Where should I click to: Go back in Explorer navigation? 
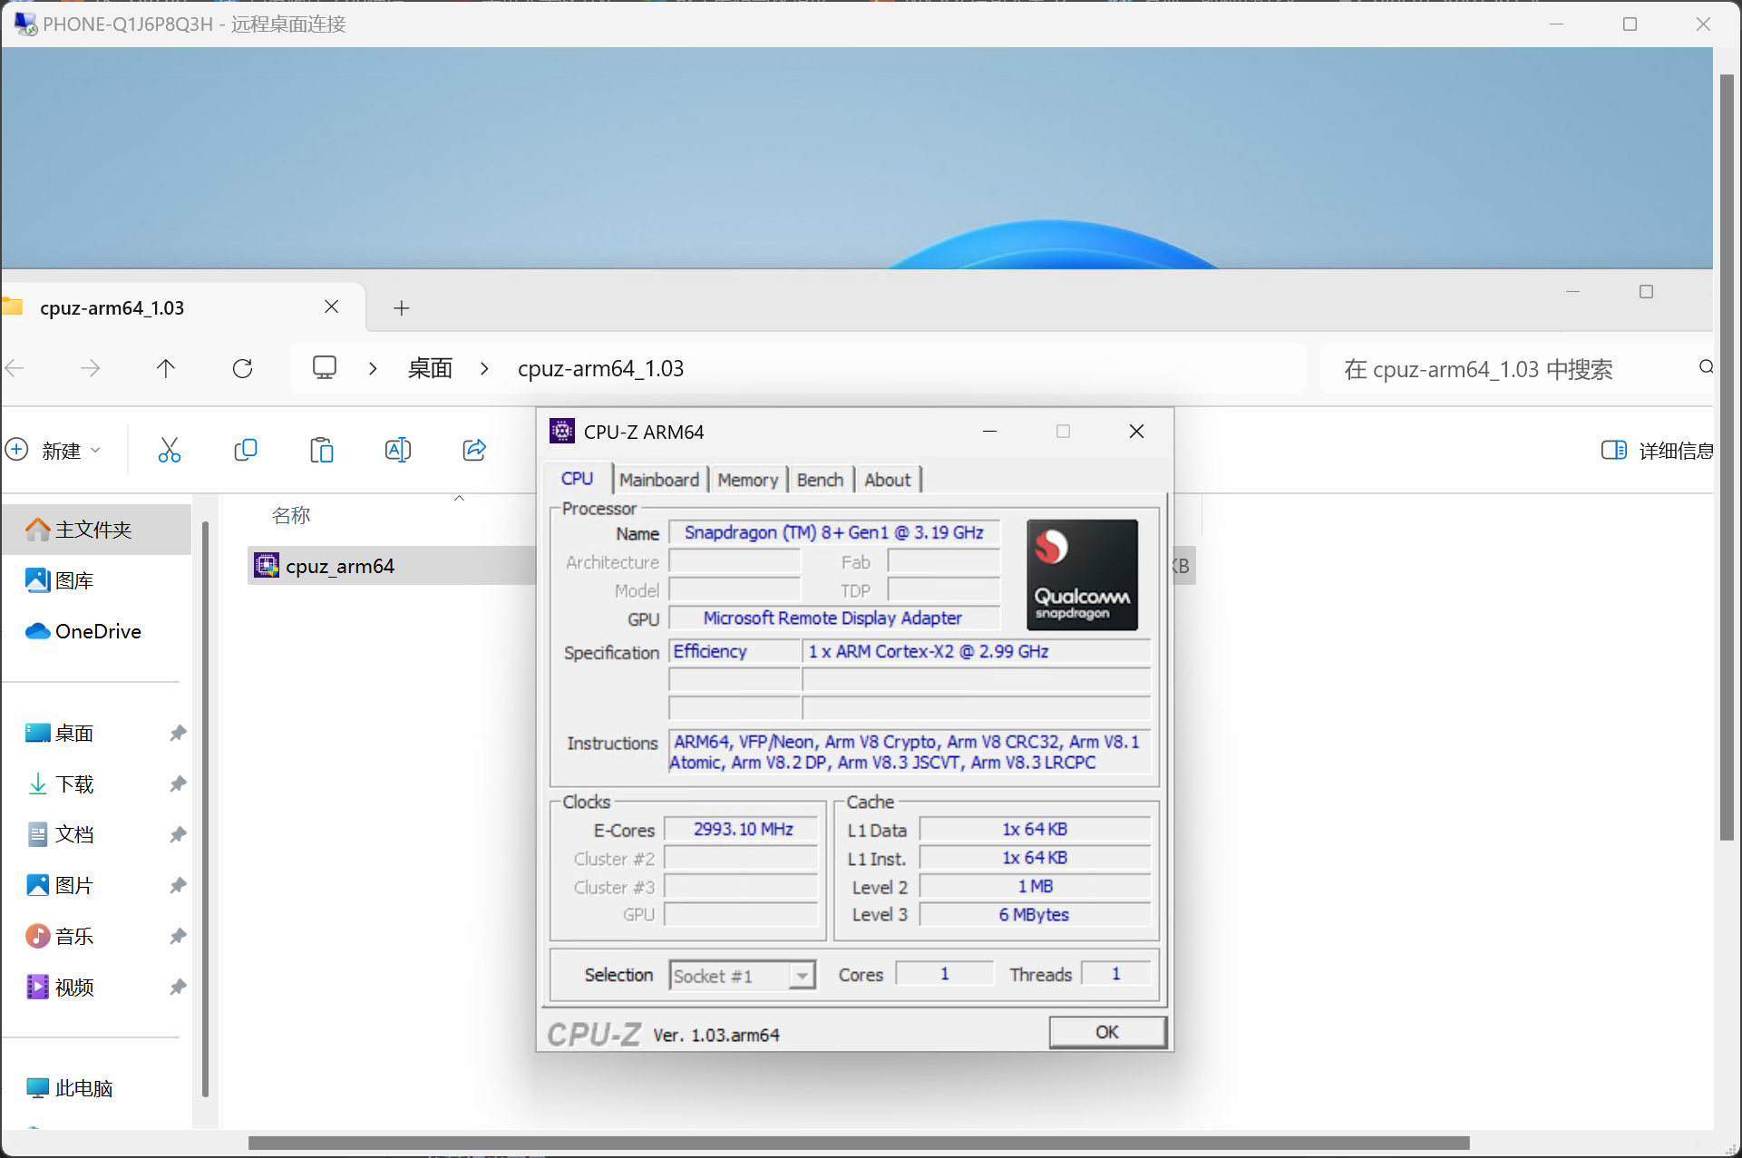[x=15, y=368]
